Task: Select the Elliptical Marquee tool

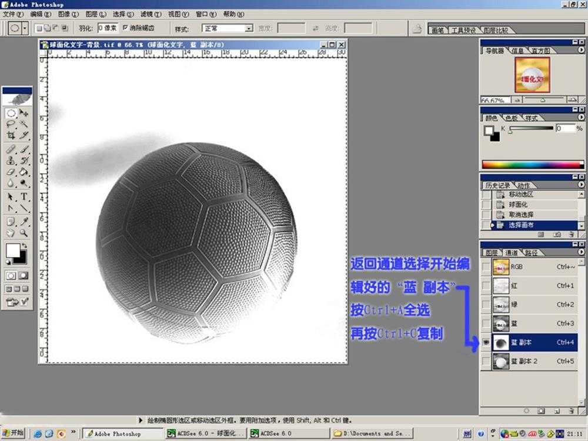Action: (11, 113)
